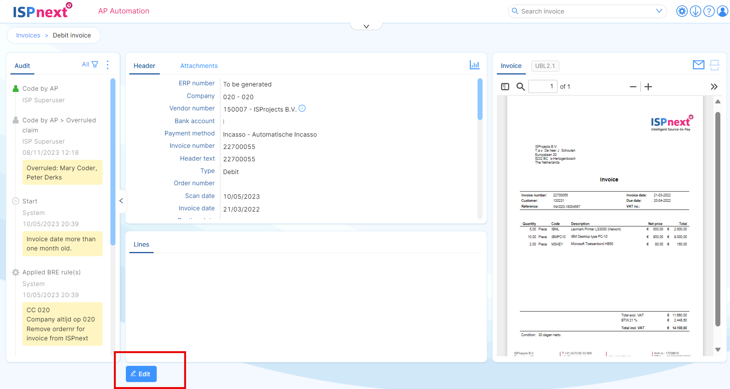Click the "Invoice date more than one month old" note
This screenshot has width=730, height=389.
[x=63, y=244]
